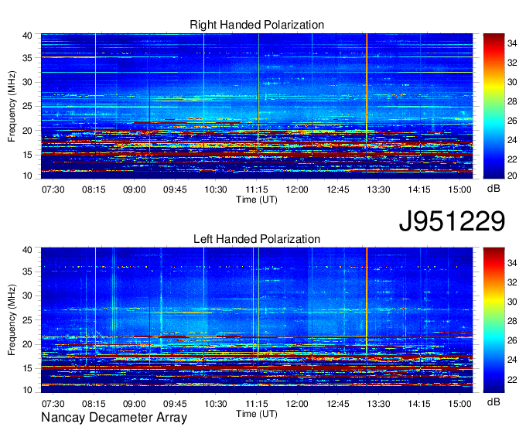Click the '15:00' time tick on Left Handed plot
Image resolution: width=526 pixels, height=427 pixels.
(x=459, y=404)
